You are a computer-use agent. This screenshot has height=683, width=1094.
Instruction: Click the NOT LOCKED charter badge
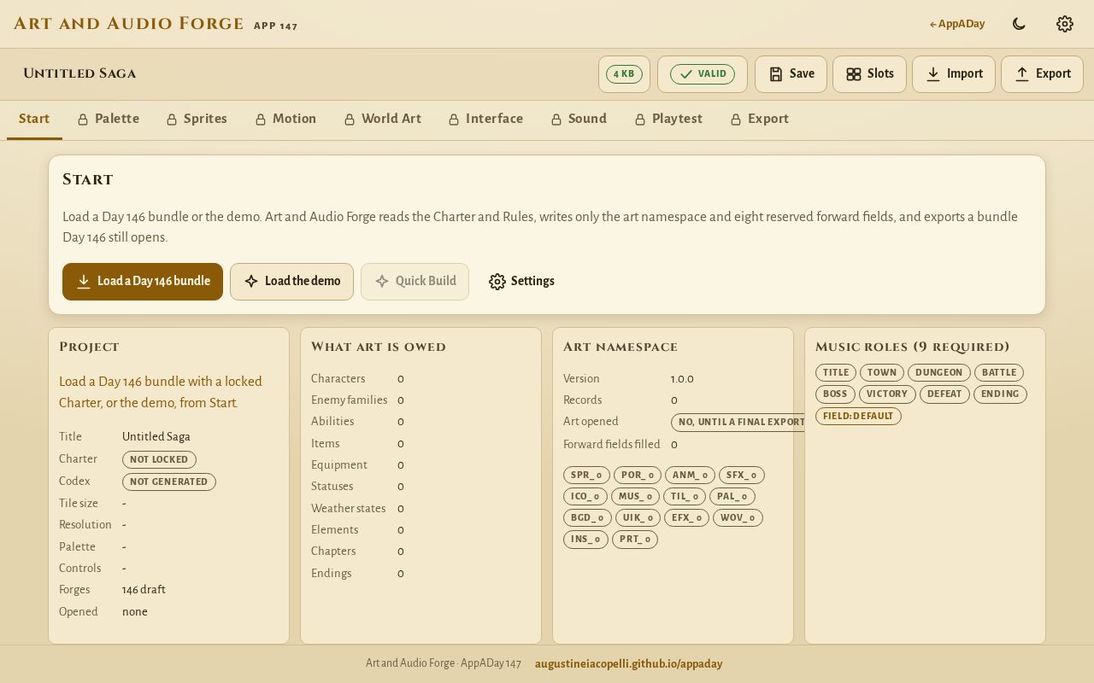point(159,459)
